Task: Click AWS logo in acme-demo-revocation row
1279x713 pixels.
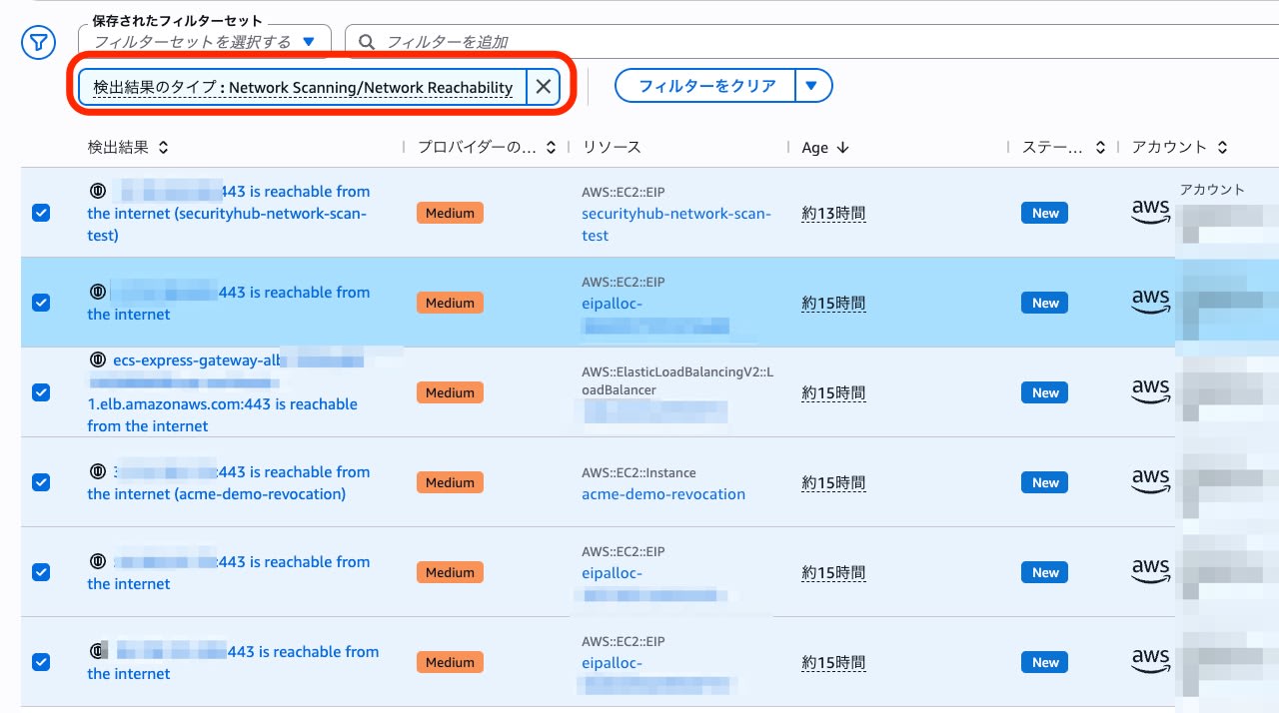Action: (1150, 481)
